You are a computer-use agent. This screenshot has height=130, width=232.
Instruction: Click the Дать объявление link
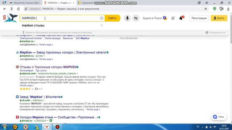pos(129,38)
